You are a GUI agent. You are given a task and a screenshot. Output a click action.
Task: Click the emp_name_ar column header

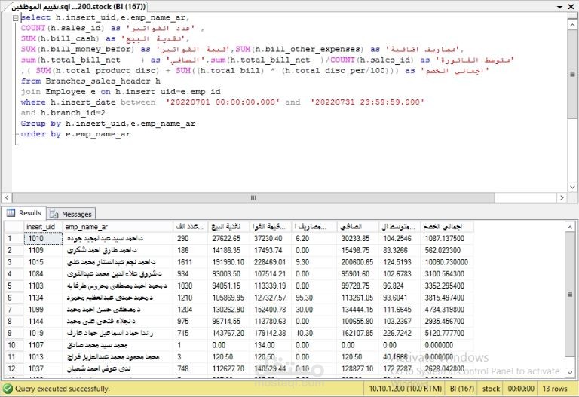tap(118, 227)
